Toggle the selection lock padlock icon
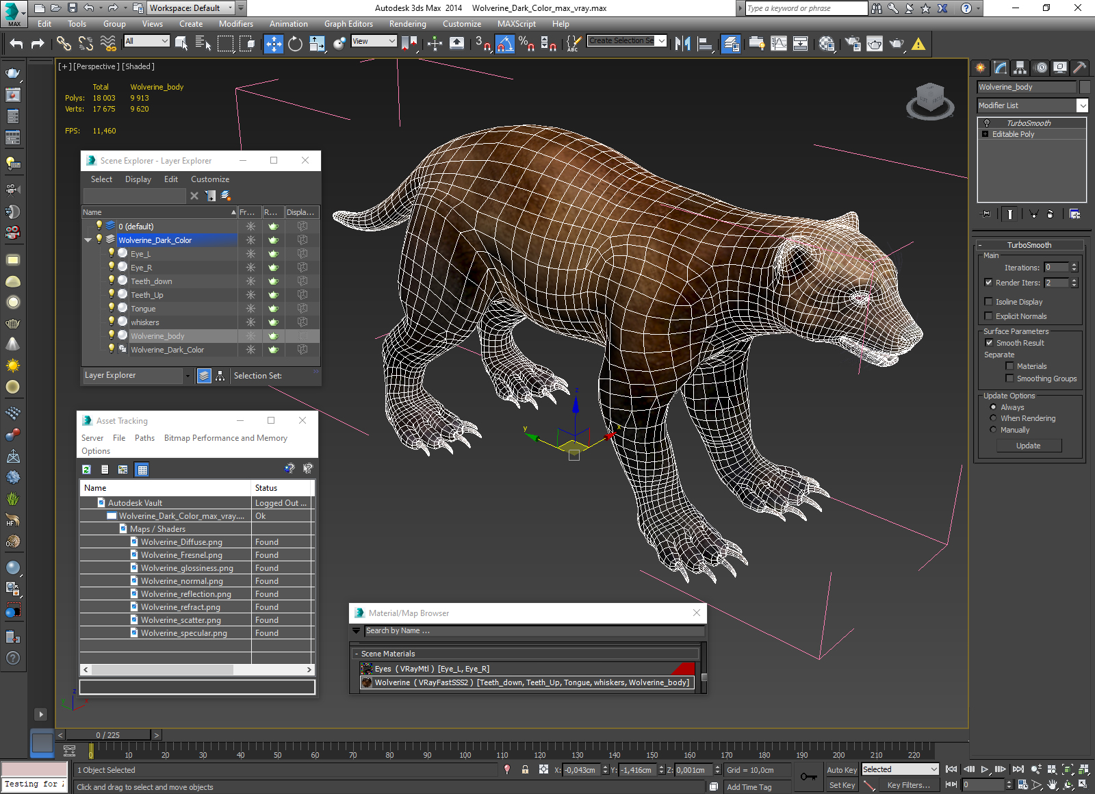 [525, 769]
